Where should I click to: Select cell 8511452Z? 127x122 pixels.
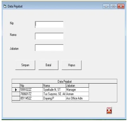[x=31, y=98]
